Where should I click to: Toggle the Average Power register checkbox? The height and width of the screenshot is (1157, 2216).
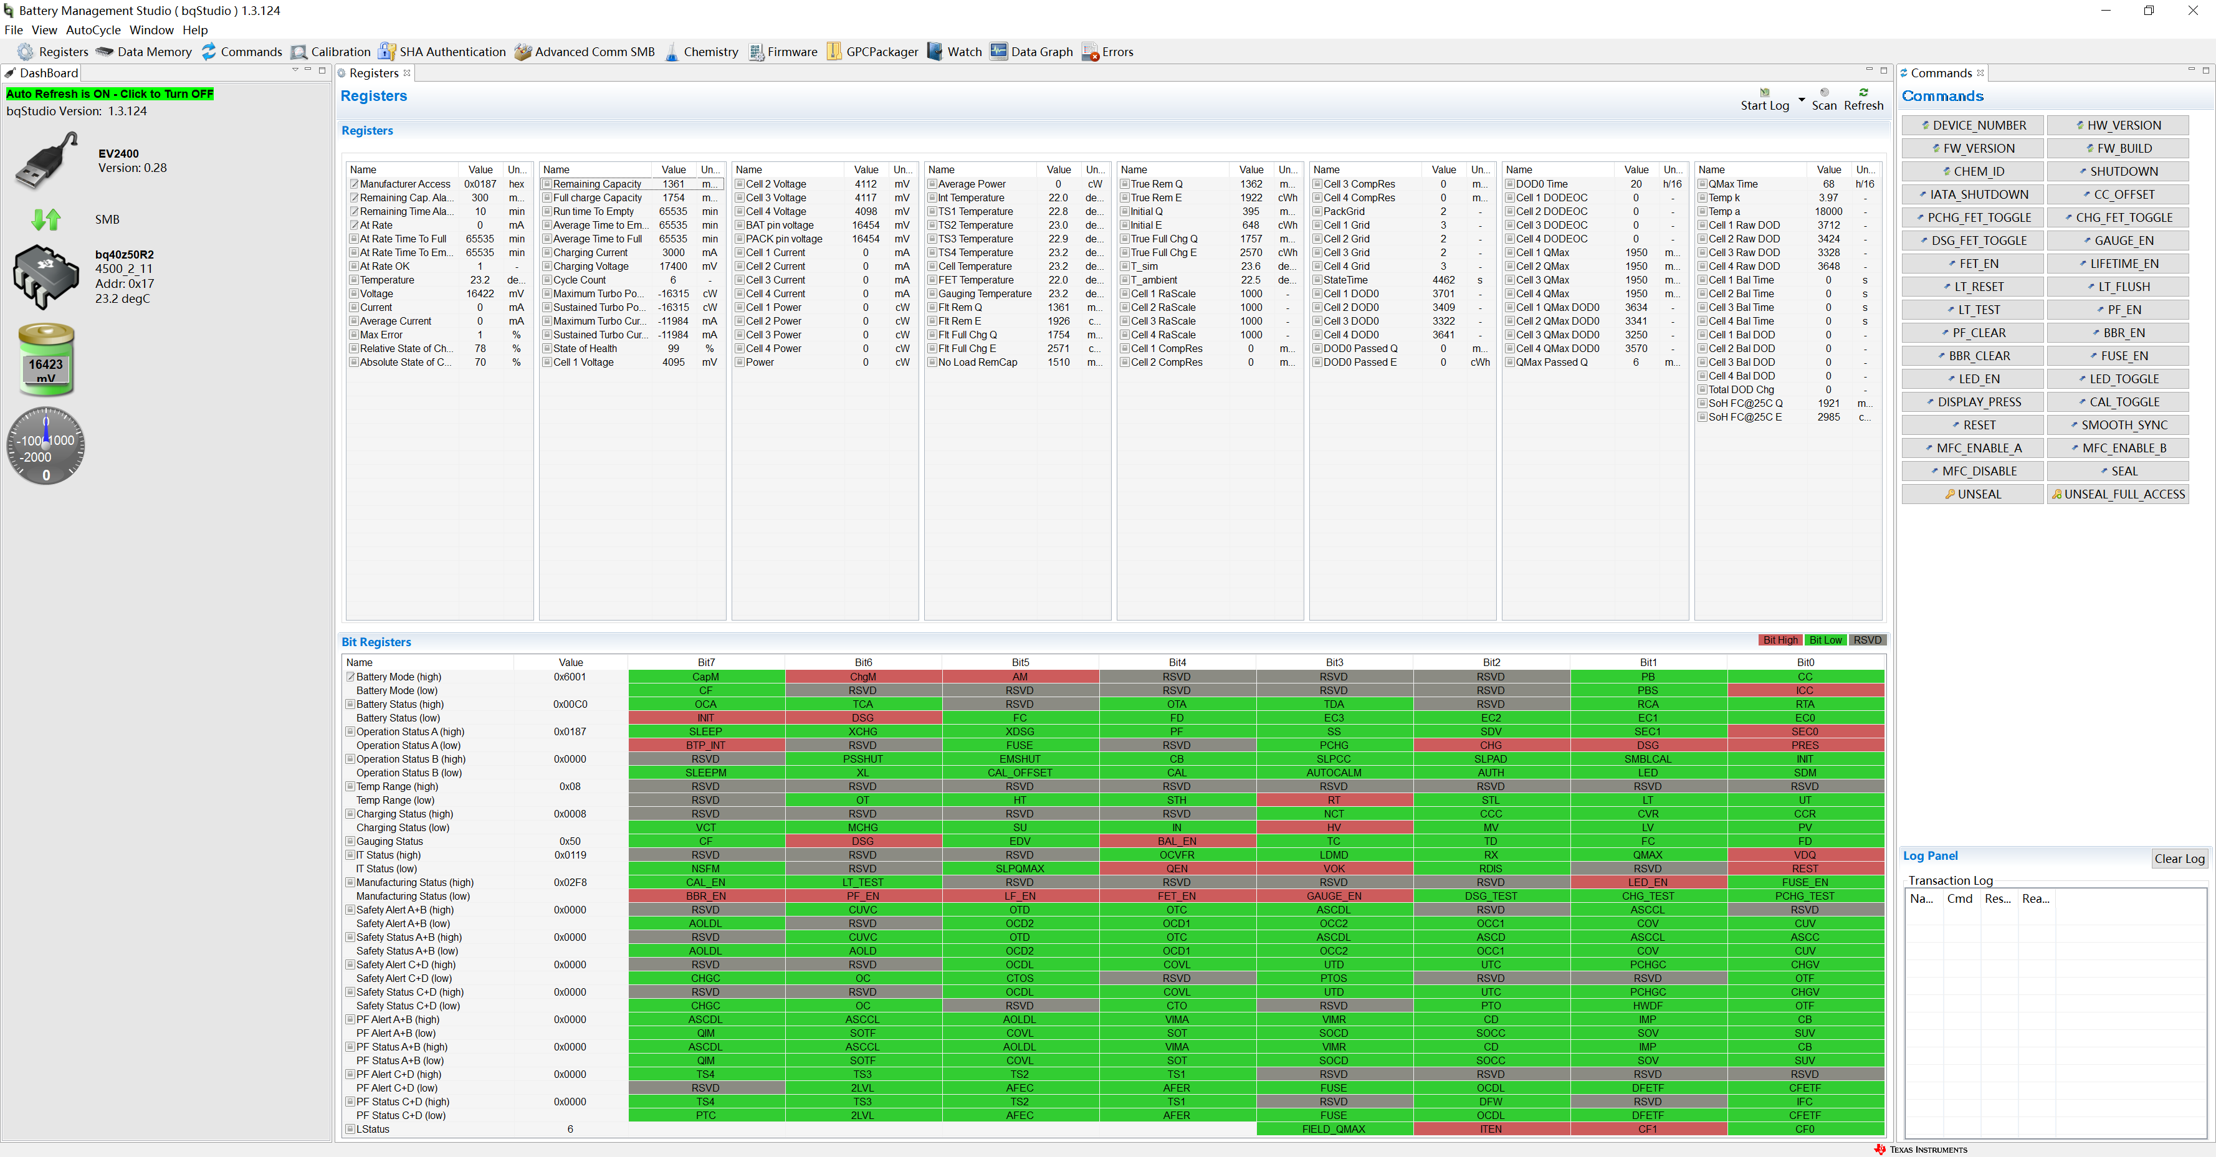pos(932,184)
